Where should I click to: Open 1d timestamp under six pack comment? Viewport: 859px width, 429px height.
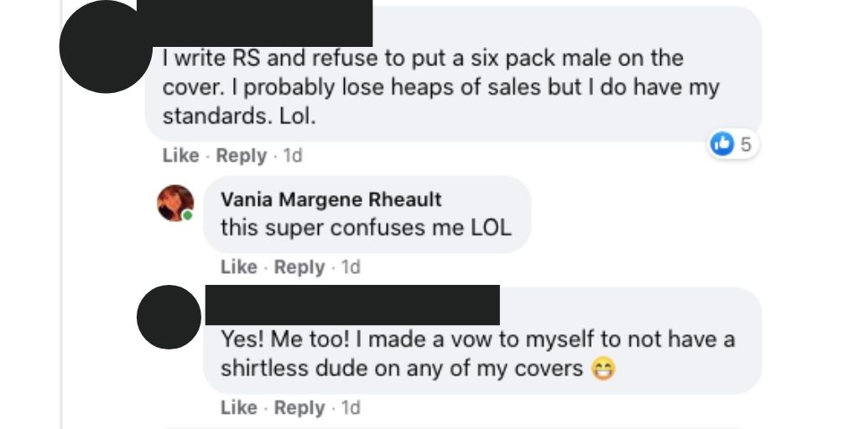point(293,156)
